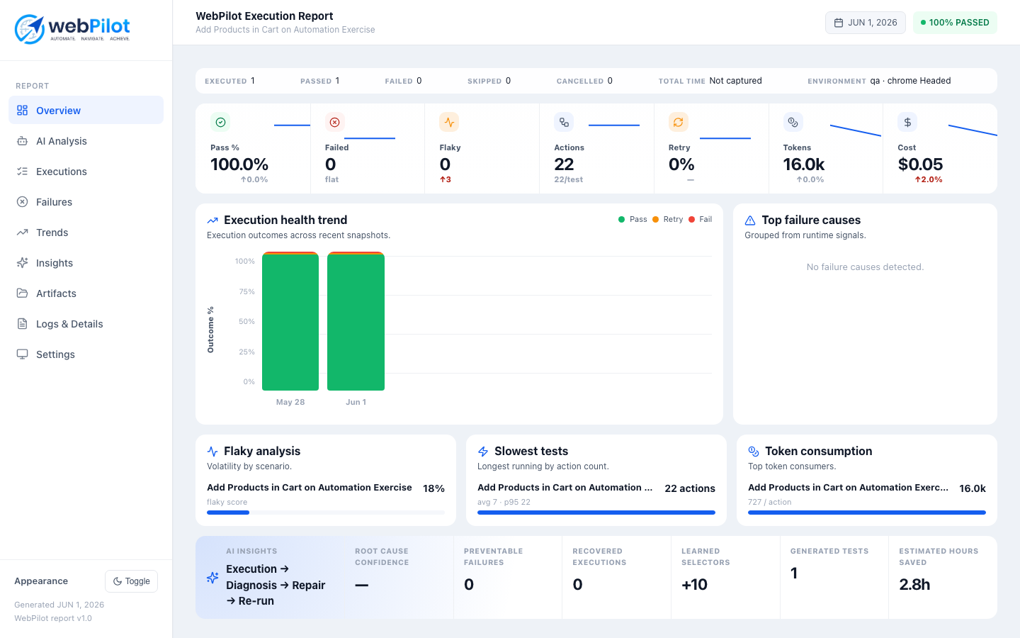
Task: Go to the Executions page
Action: [86, 171]
